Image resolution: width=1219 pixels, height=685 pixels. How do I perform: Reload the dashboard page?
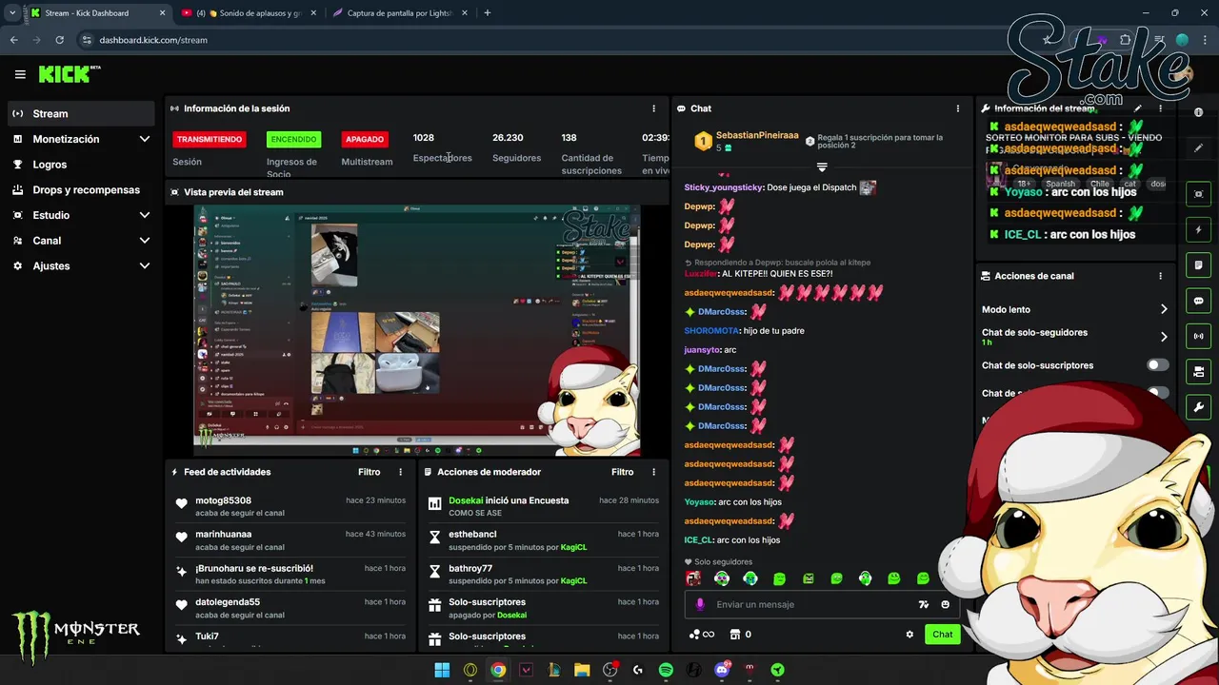click(x=59, y=40)
